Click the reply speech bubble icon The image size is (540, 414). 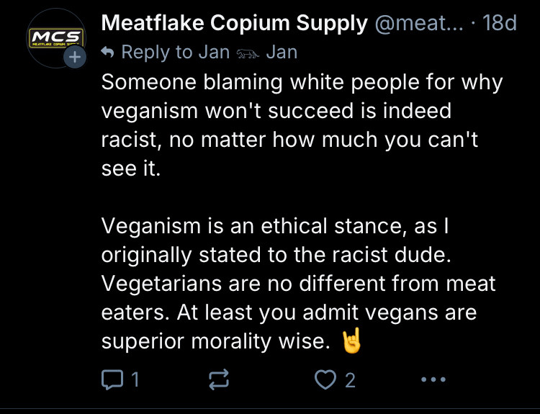tap(112, 379)
